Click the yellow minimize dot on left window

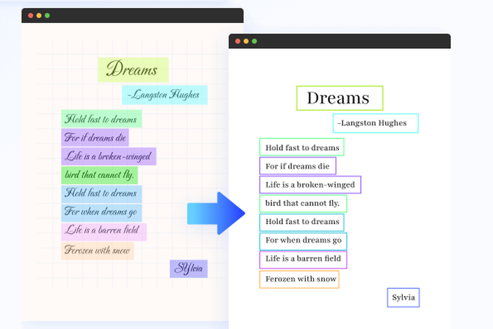(x=39, y=15)
